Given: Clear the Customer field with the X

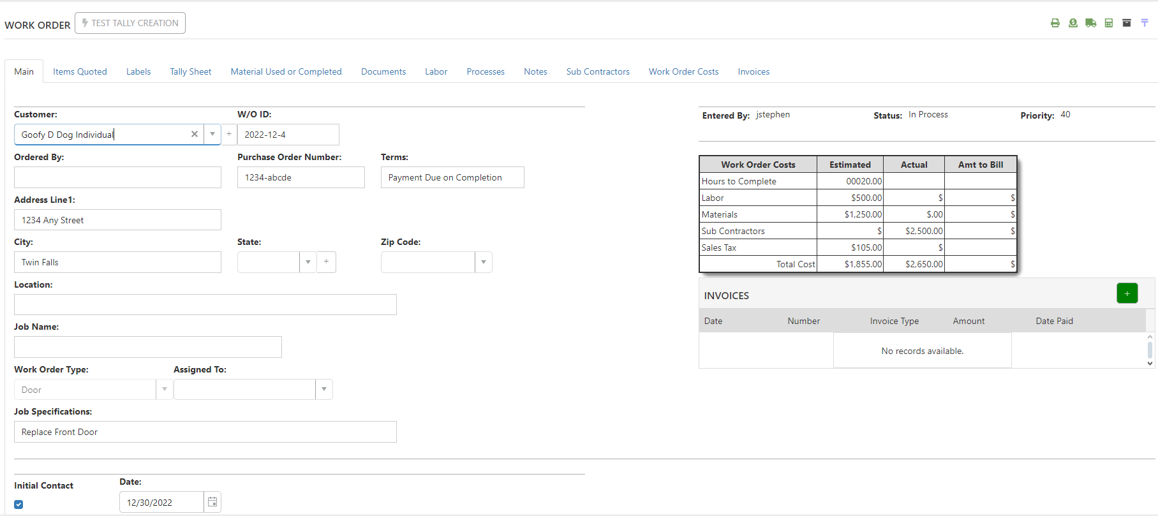Looking at the screenshot, I should tap(195, 134).
